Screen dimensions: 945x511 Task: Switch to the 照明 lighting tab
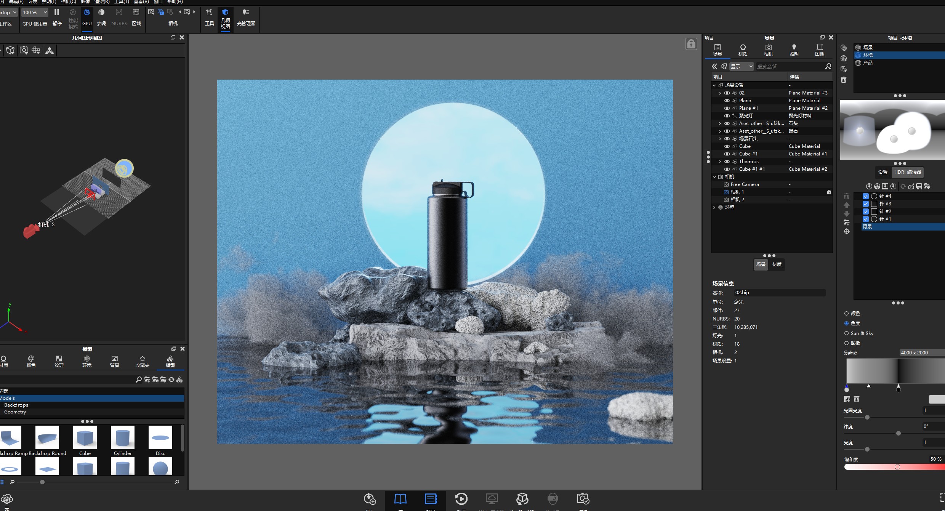[794, 50]
